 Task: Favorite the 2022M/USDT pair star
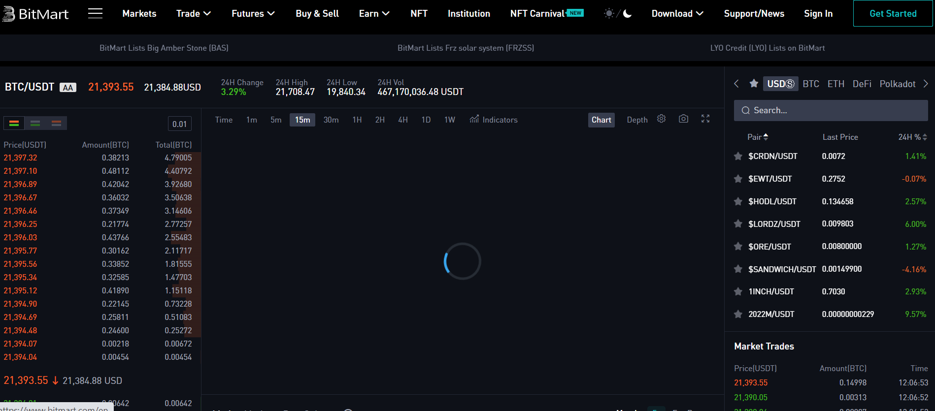pyautogui.click(x=738, y=315)
